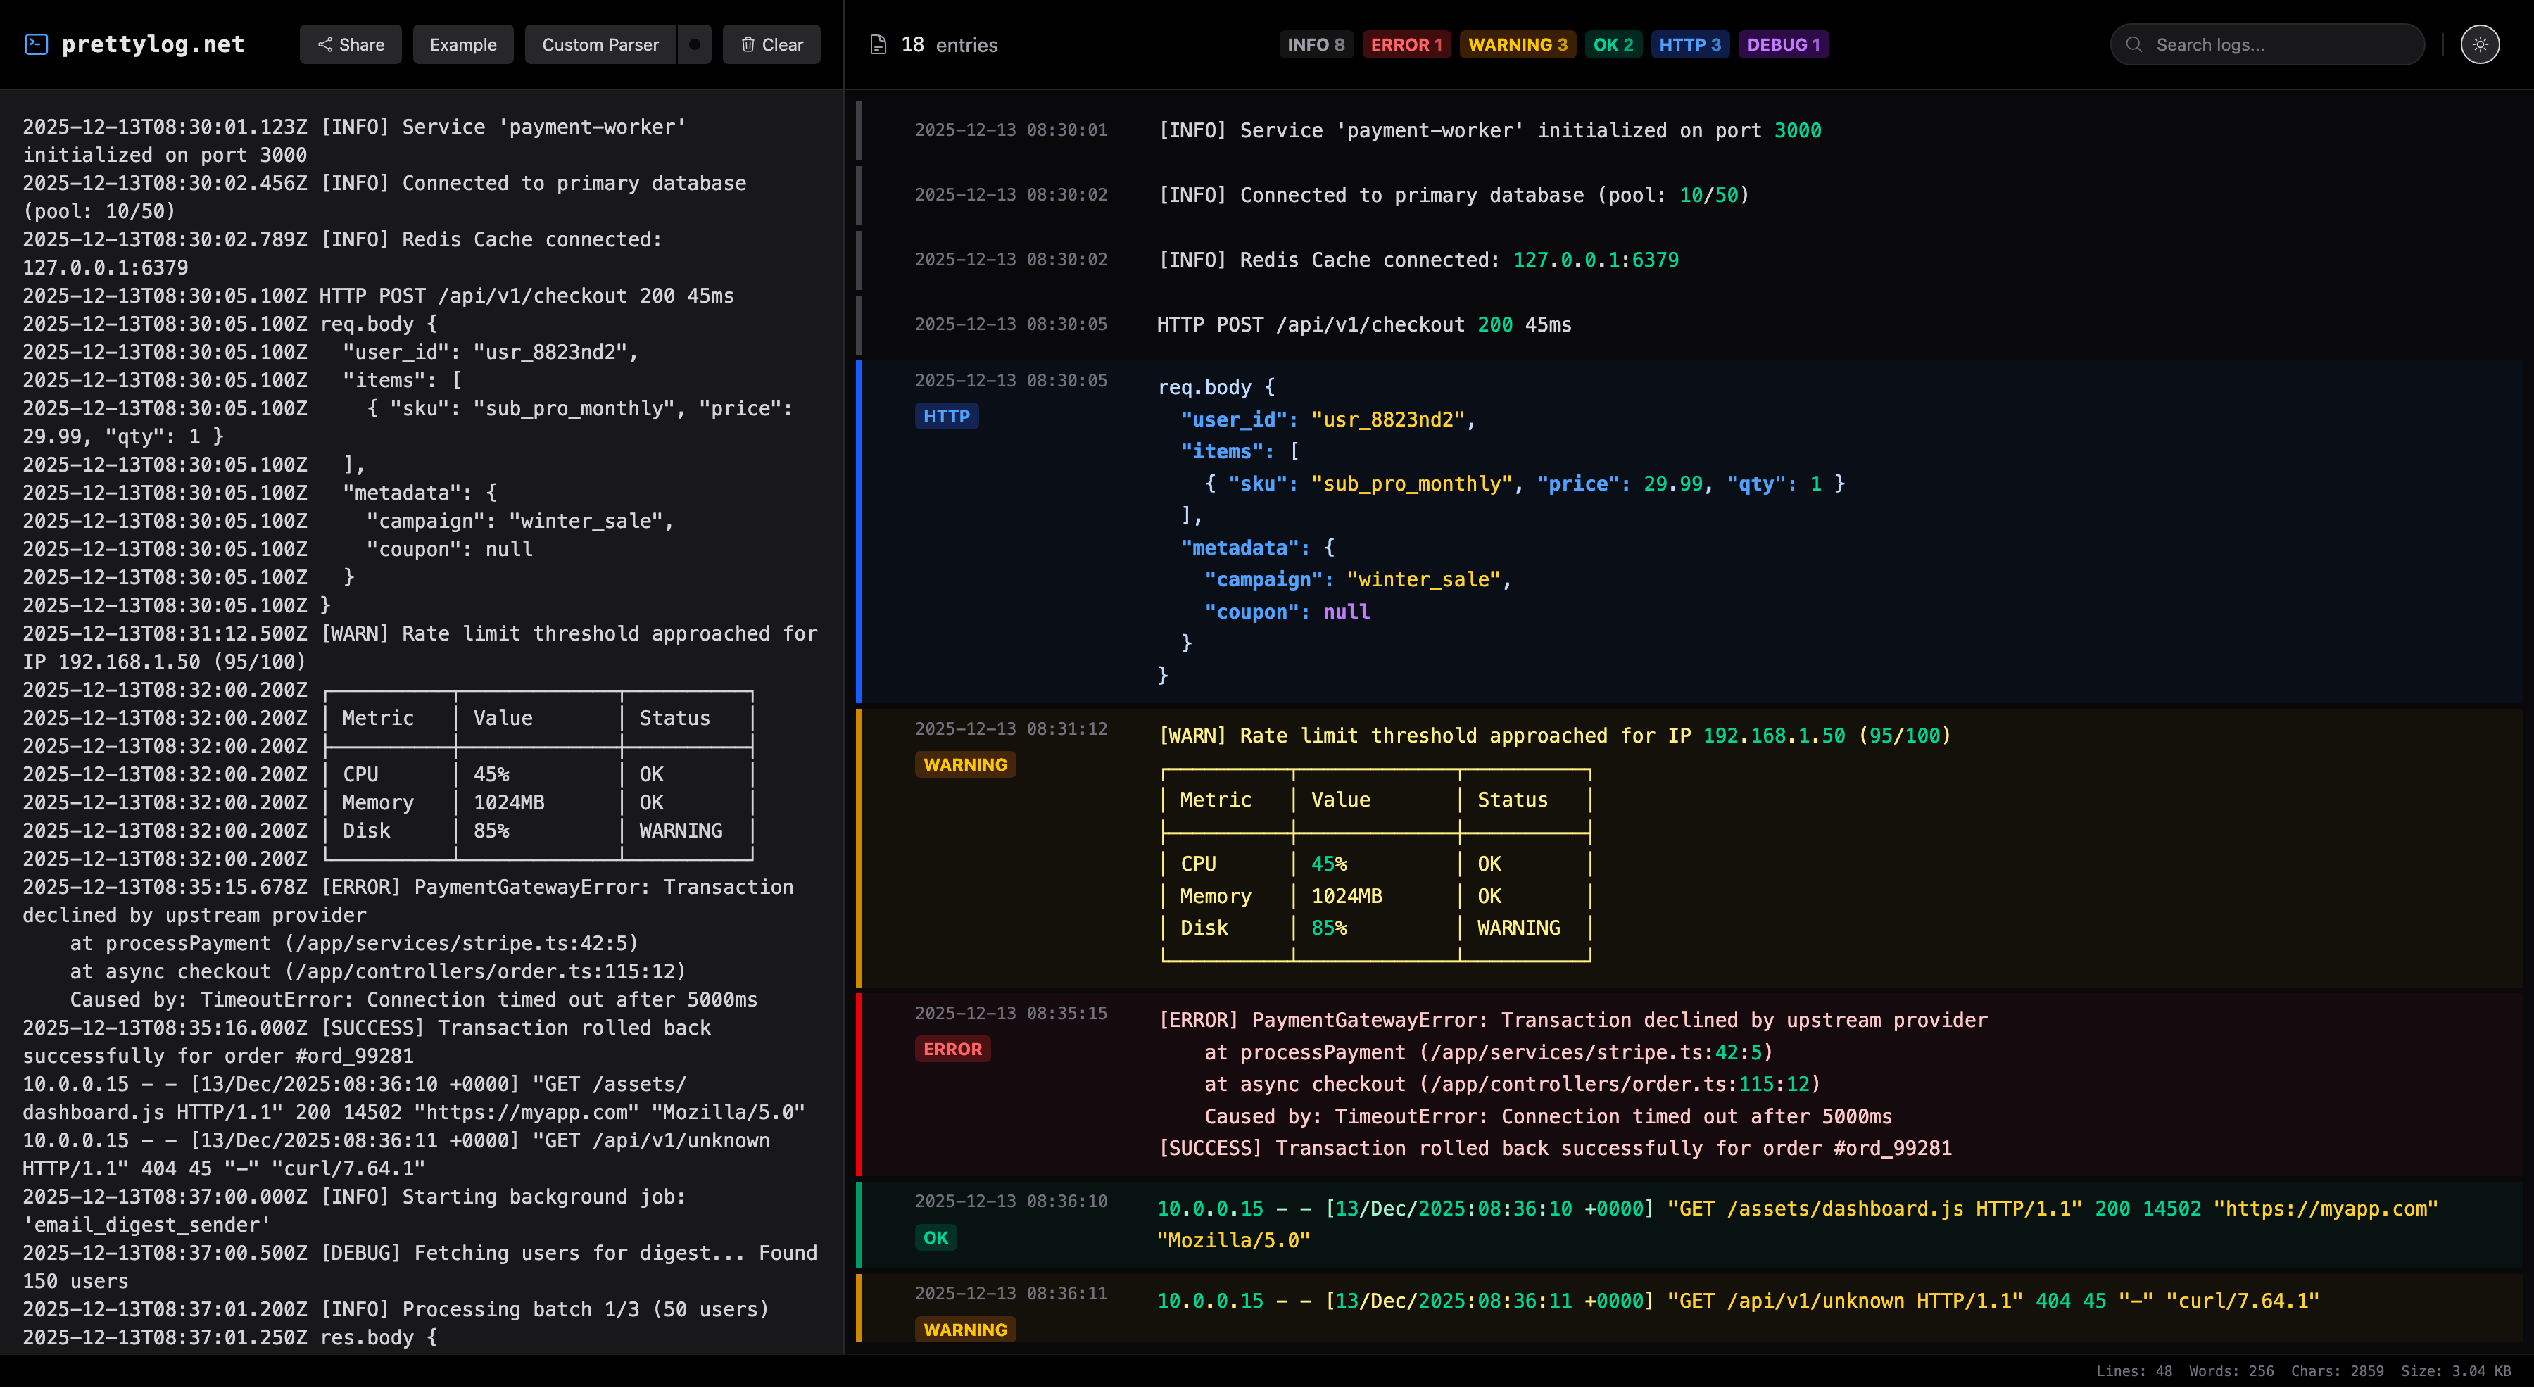The image size is (2534, 1388).
Task: Toggle the DEBUG 1 filter badge
Action: [x=1782, y=43]
